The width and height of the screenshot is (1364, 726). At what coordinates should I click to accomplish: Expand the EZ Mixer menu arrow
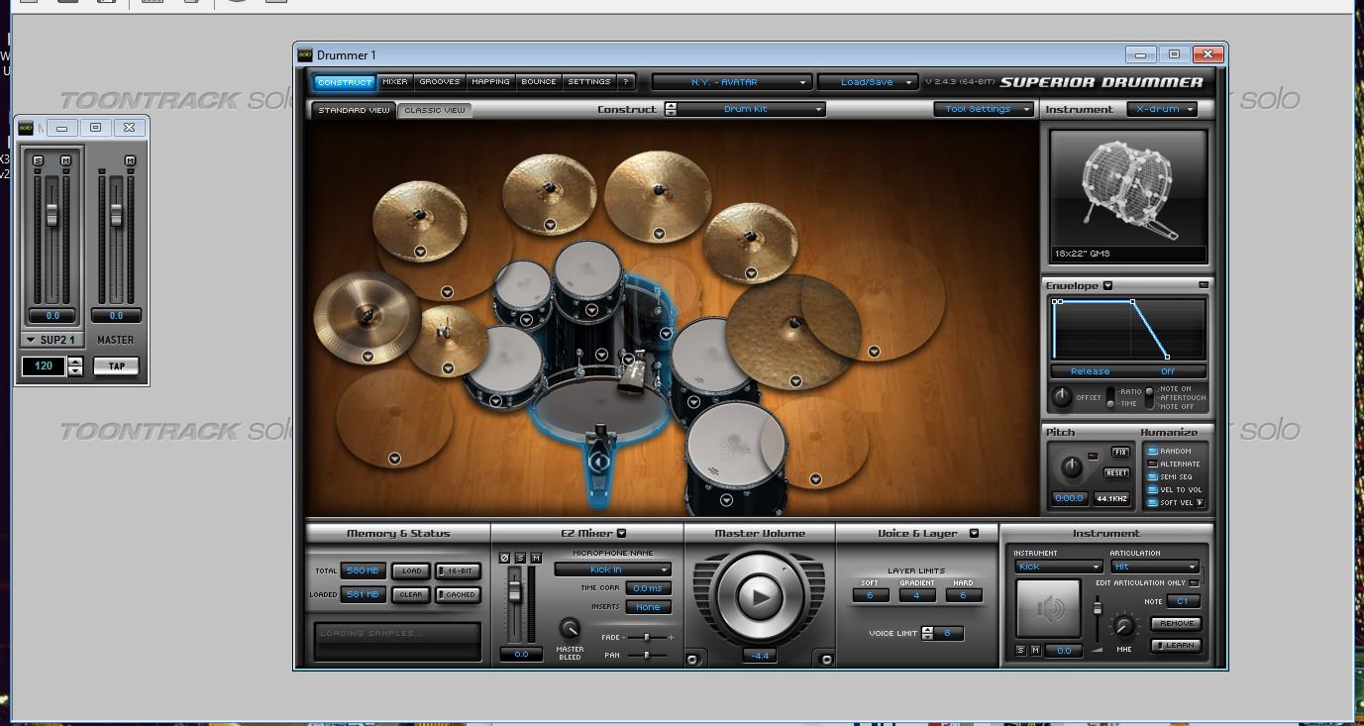[x=622, y=534]
